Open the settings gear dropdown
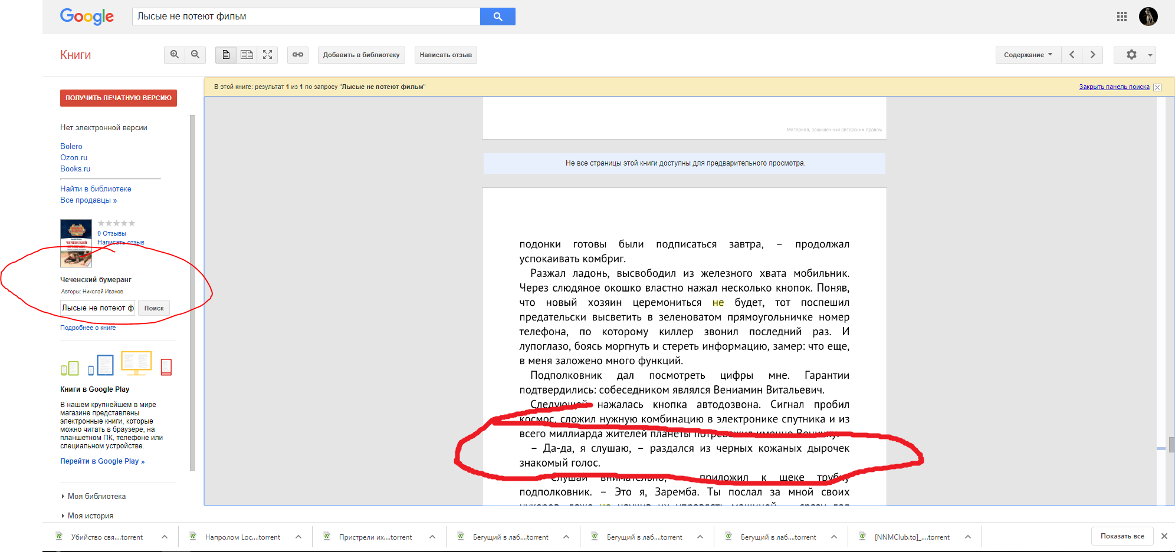Screen dimensions: 1175x552 tap(1134, 55)
